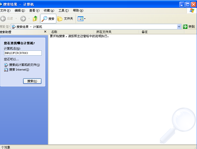197x149 pixels.
Task: Open the 工具(T) menu
Action: 63,11
